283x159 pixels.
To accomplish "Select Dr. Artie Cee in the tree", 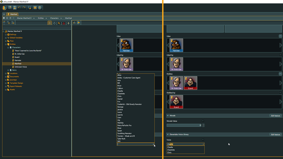I will [19, 54].
